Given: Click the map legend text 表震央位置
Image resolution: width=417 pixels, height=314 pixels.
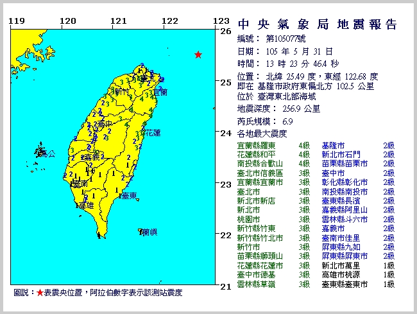Looking at the screenshot, I should 63,293.
